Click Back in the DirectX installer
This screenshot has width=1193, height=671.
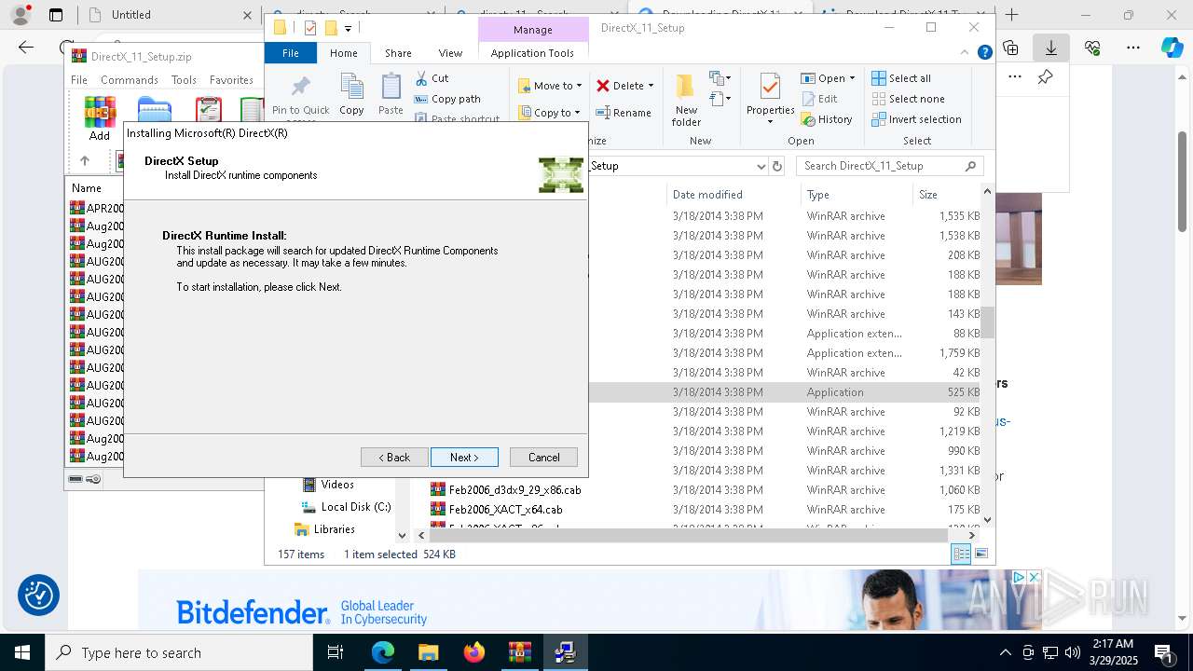(394, 458)
